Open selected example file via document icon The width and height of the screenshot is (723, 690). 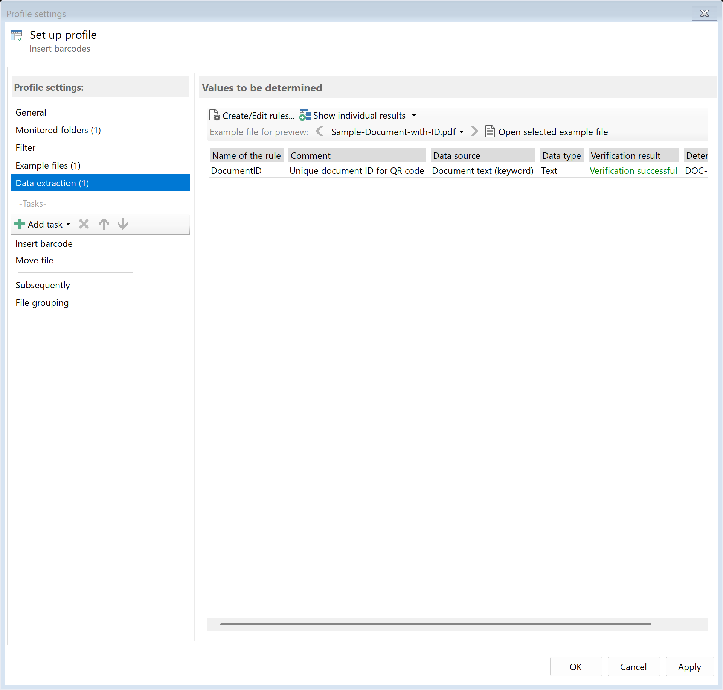click(x=490, y=131)
